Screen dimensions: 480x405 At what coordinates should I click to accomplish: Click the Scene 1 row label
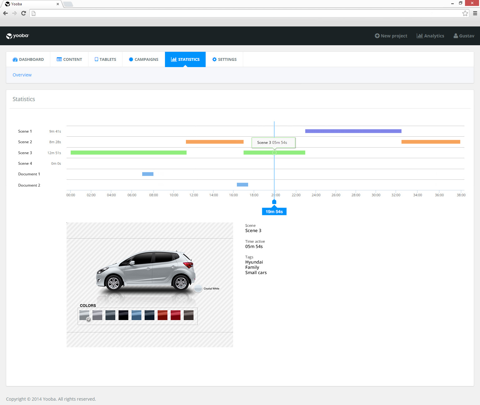25,131
